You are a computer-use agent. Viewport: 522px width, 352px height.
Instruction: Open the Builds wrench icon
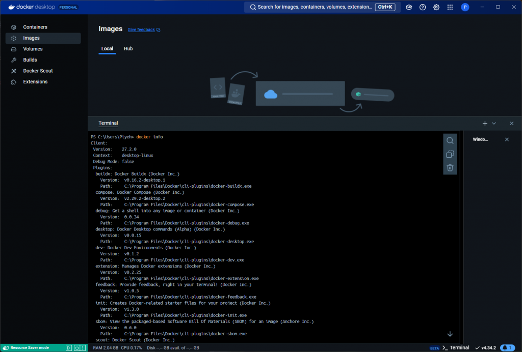pyautogui.click(x=14, y=60)
